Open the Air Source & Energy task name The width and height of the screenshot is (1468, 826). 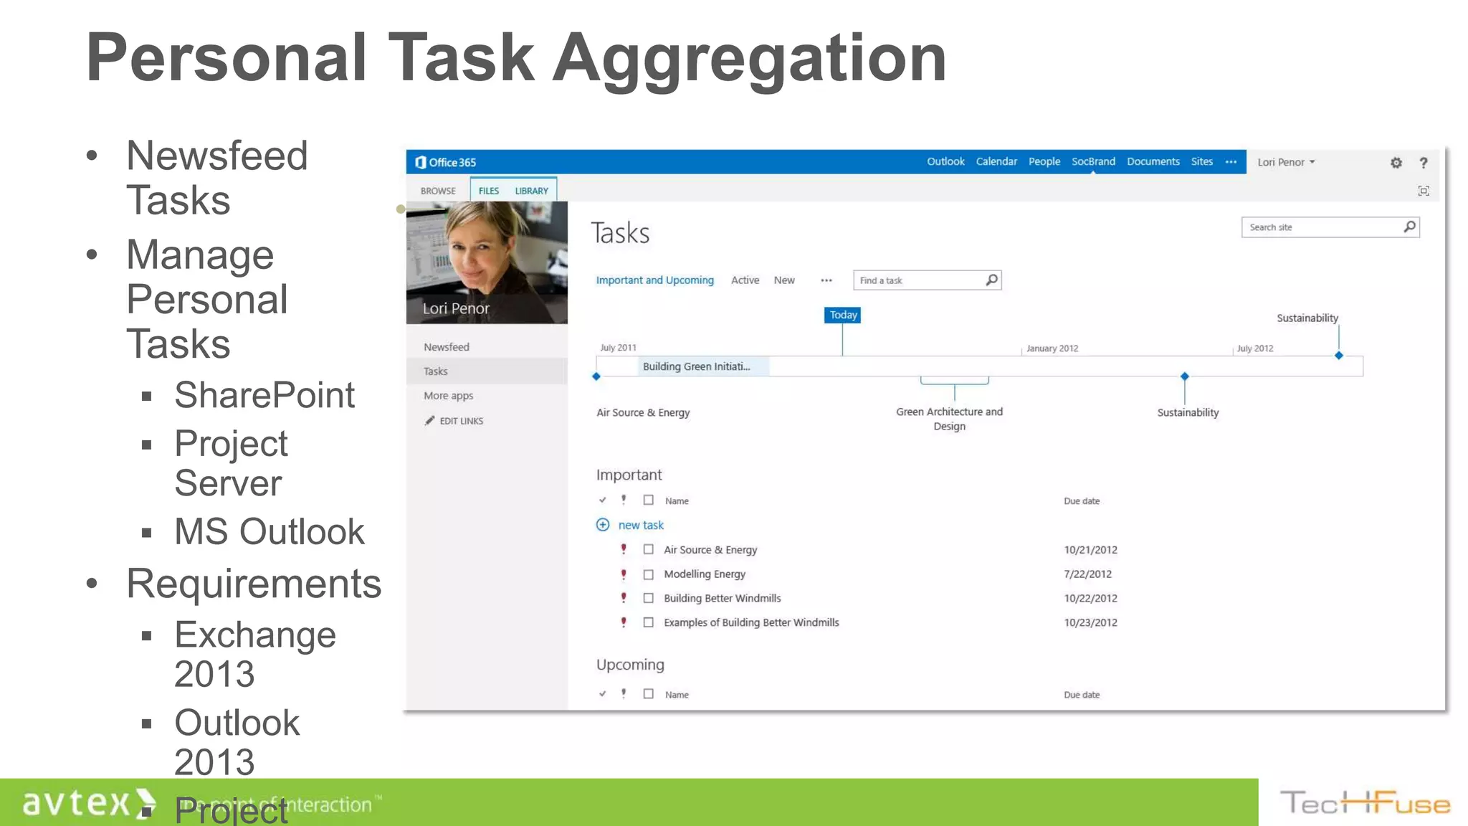coord(710,550)
